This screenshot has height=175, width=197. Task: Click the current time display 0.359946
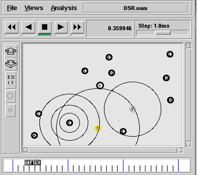tap(120, 28)
